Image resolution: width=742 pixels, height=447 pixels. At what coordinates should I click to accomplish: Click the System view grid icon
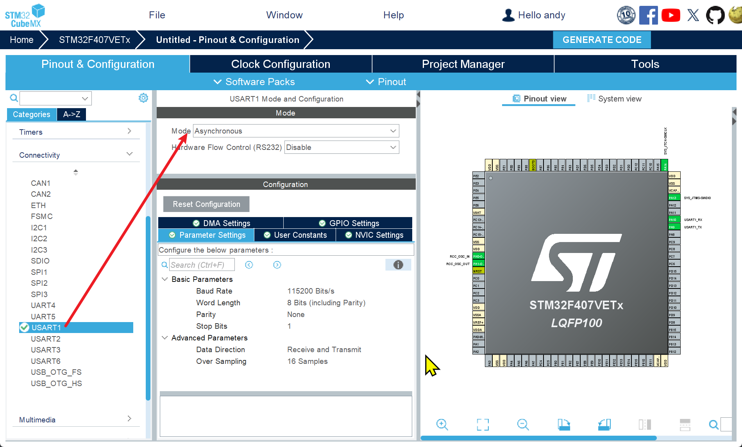tap(591, 98)
